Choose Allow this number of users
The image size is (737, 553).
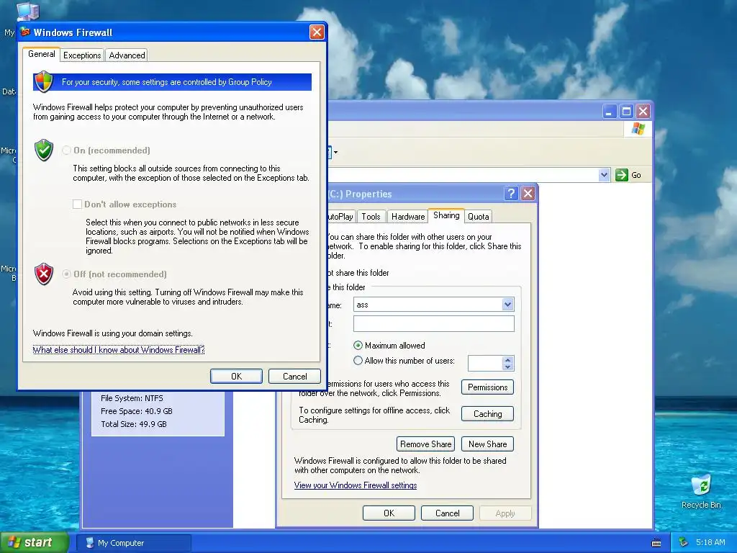[x=358, y=361]
